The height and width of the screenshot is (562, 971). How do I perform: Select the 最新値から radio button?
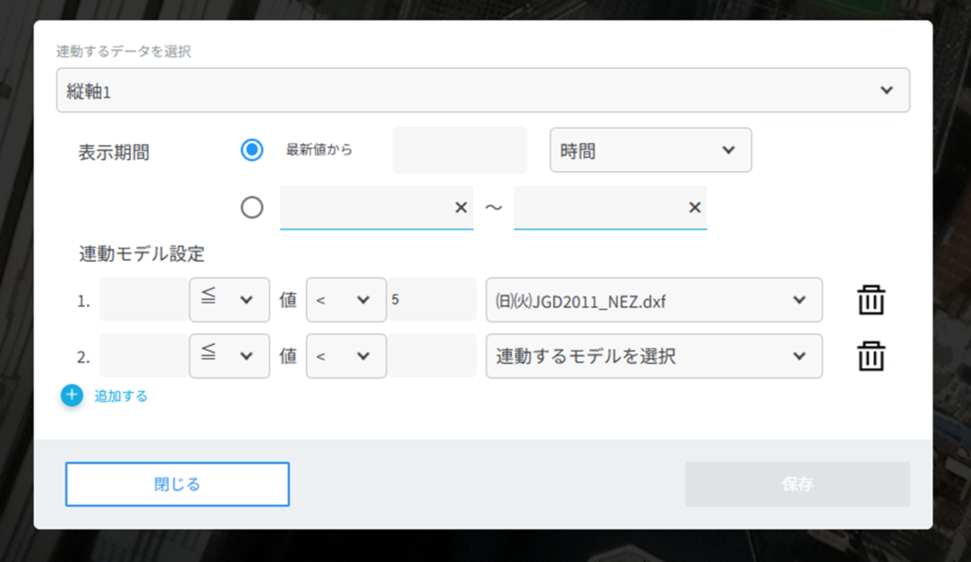coord(252,150)
